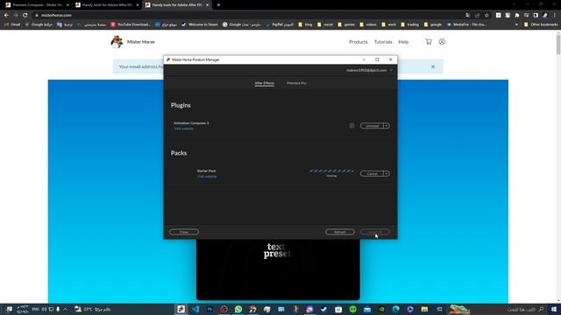Open browser menu three dots

tap(555, 15)
